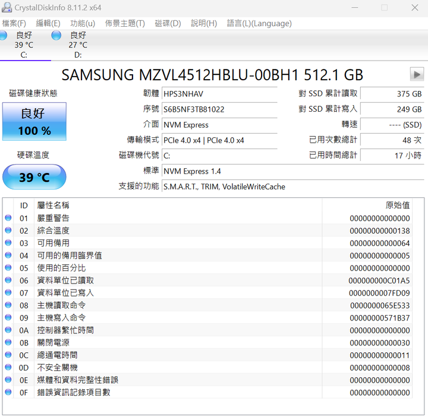Click the rotation rate value ---- (SSD)

(x=392, y=125)
